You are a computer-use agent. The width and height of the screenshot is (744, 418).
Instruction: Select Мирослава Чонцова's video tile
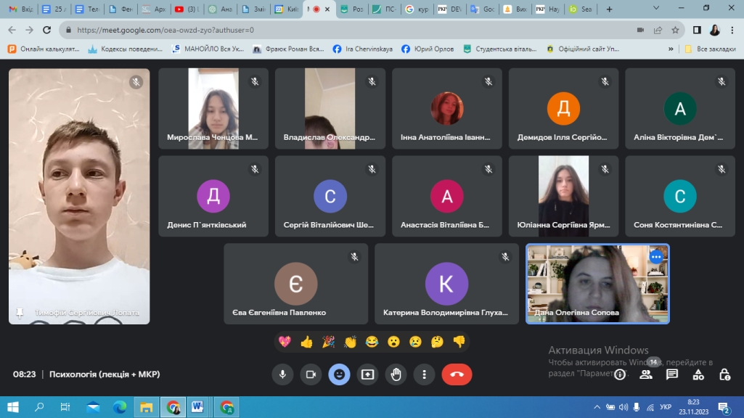(213, 109)
